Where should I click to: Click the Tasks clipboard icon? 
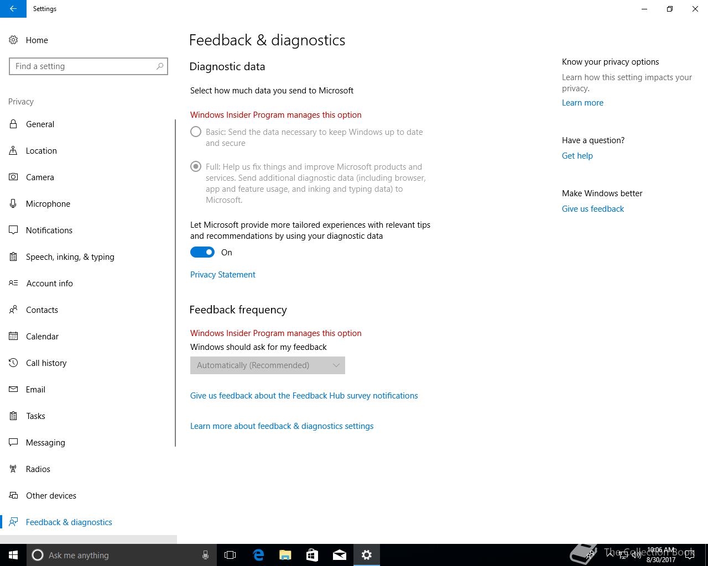click(13, 416)
